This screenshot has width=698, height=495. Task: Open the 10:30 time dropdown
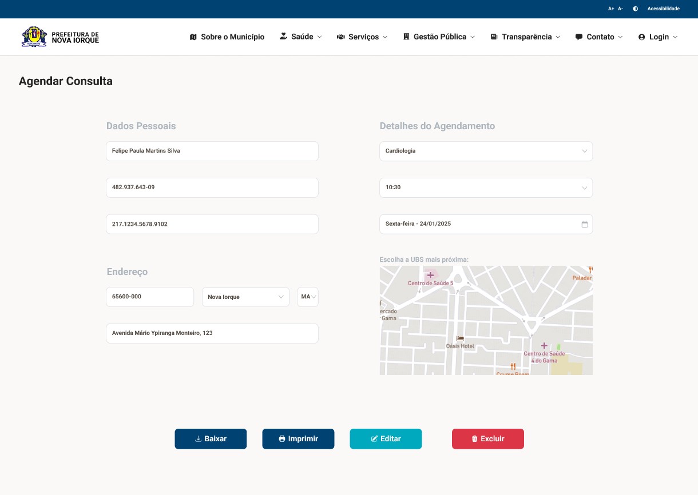(x=486, y=187)
